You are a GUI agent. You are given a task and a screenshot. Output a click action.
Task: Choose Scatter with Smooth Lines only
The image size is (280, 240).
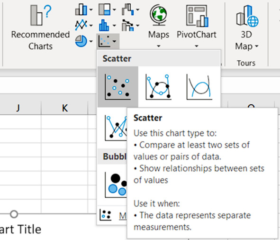199,87
